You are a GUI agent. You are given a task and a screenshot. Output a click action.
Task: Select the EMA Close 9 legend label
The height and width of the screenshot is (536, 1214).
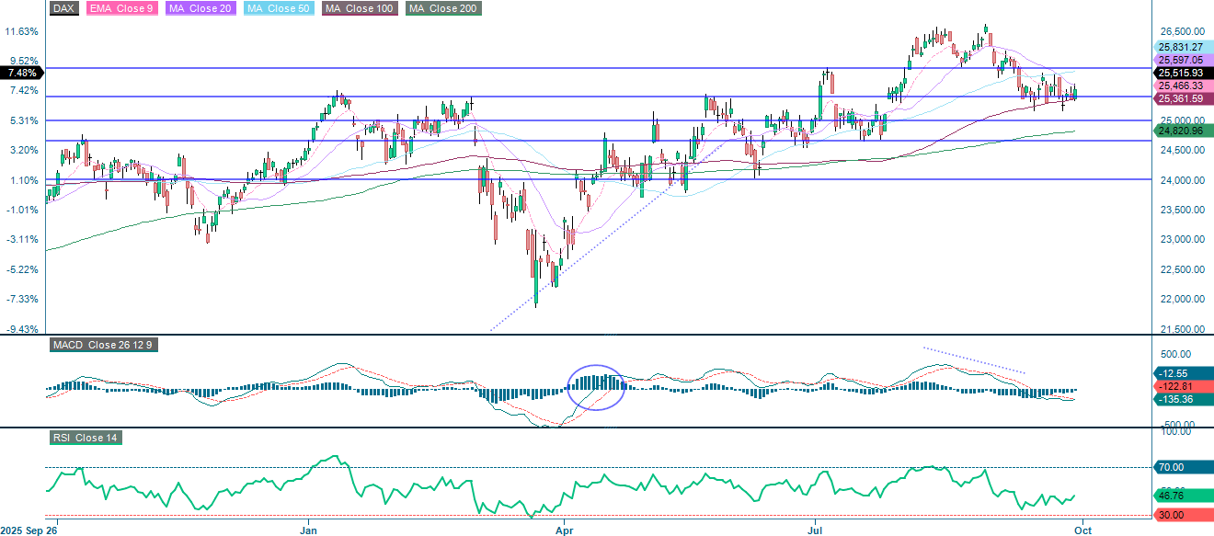click(x=121, y=8)
